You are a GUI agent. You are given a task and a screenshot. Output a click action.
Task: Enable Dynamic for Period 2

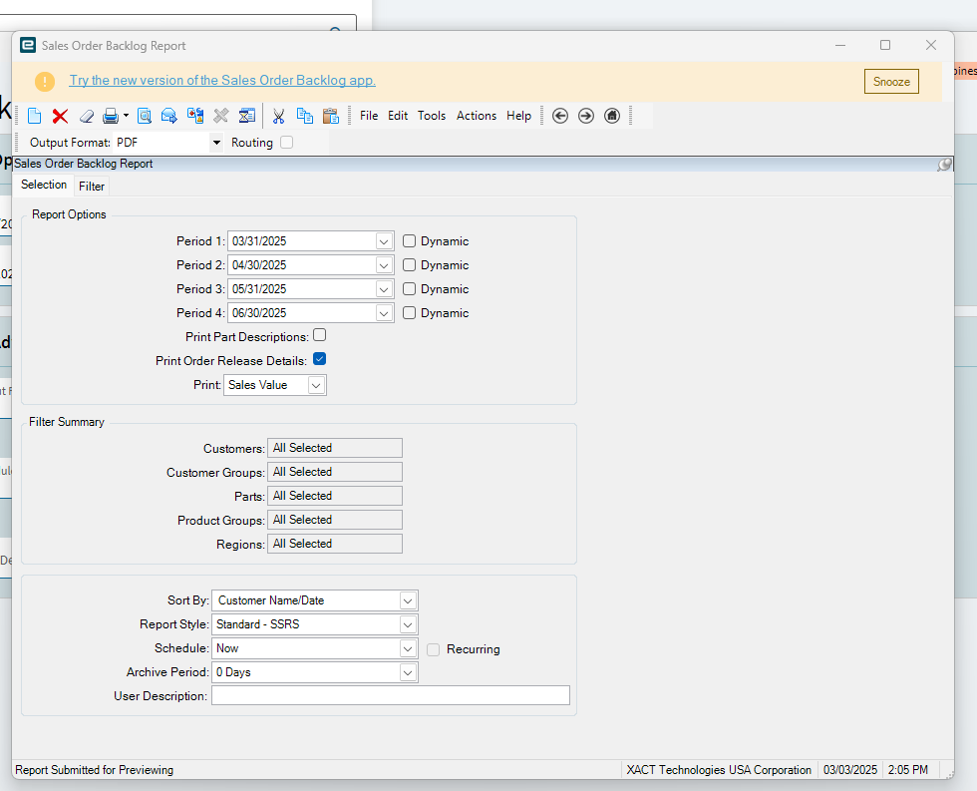409,265
